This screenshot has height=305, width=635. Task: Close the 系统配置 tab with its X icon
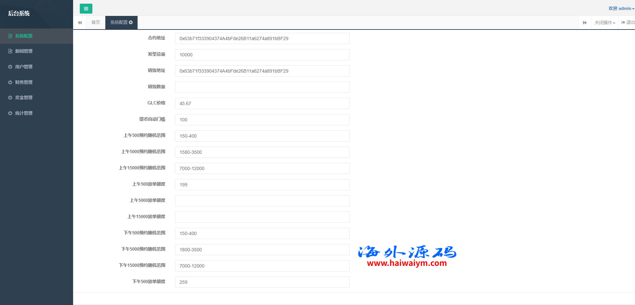click(131, 23)
